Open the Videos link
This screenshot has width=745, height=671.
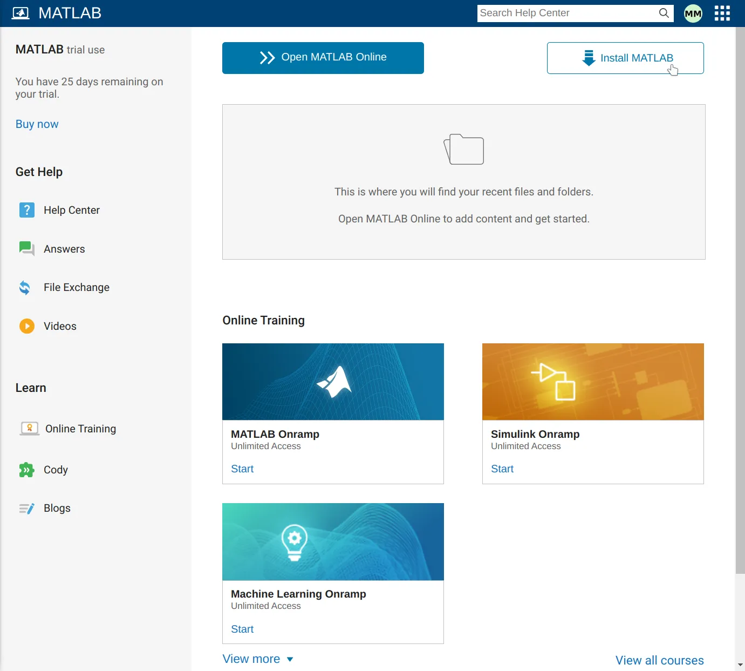(x=60, y=326)
